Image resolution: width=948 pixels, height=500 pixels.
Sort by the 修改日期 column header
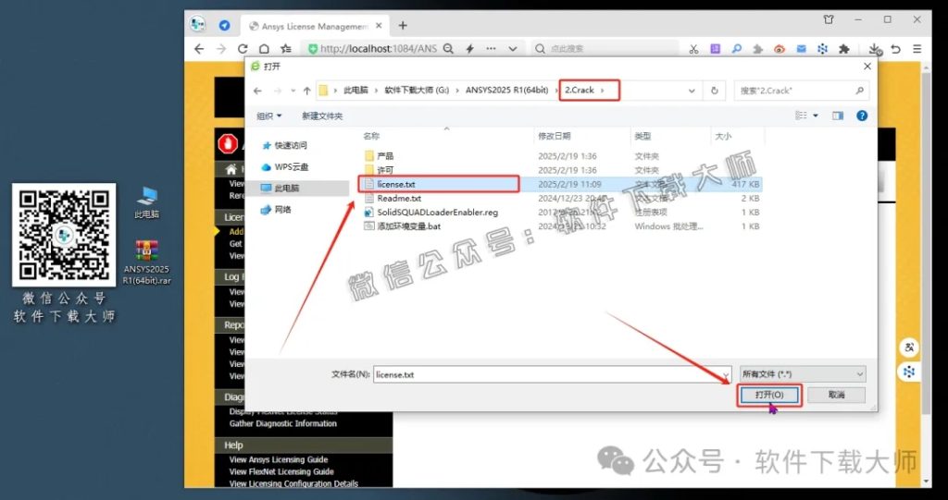554,137
